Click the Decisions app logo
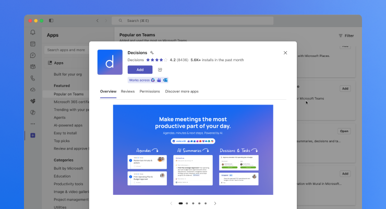The image size is (386, 209). (110, 62)
